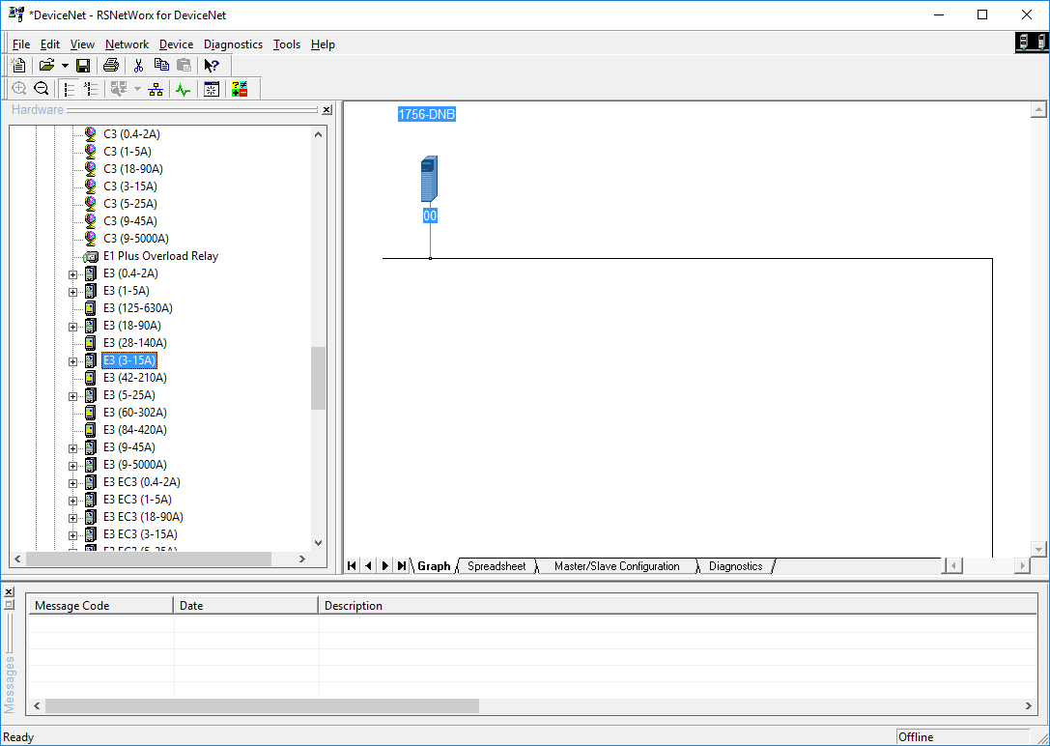Click the E3 (60-302A) device icon
This screenshot has height=746, width=1050.
click(91, 413)
